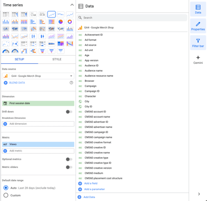Select the highlighted Time series chart icon
Viewport: 207px width, 201px height.
pos(52,14)
